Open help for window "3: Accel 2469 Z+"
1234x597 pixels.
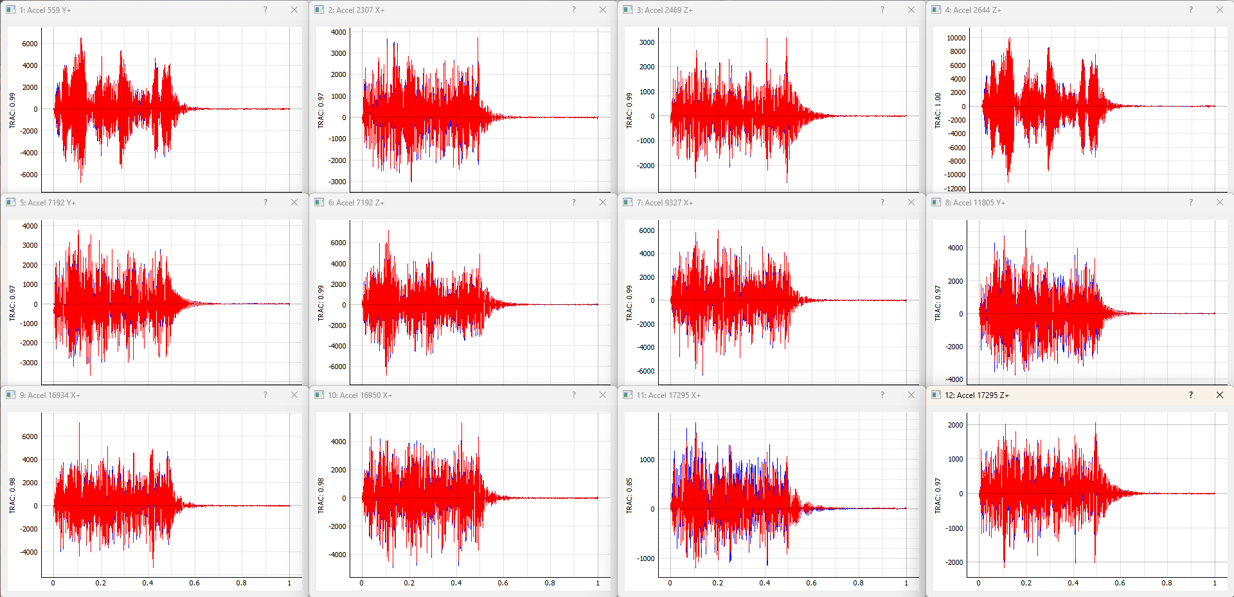click(x=882, y=10)
